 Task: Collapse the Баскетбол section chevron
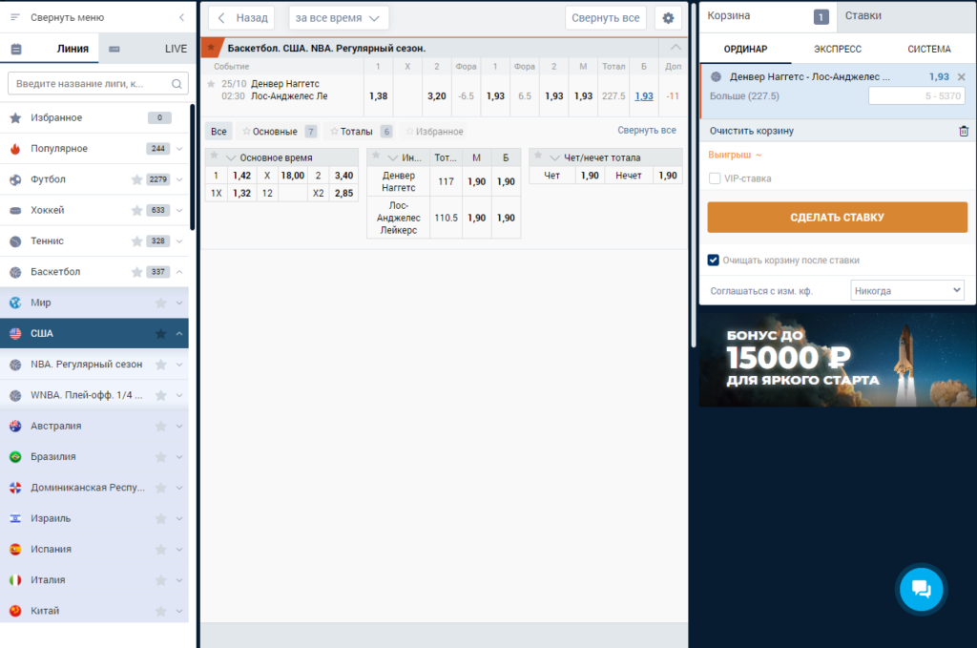coord(179,272)
